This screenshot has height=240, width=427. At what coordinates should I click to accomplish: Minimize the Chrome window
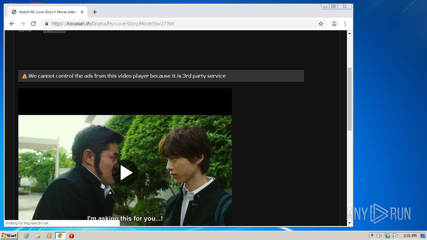325,6
